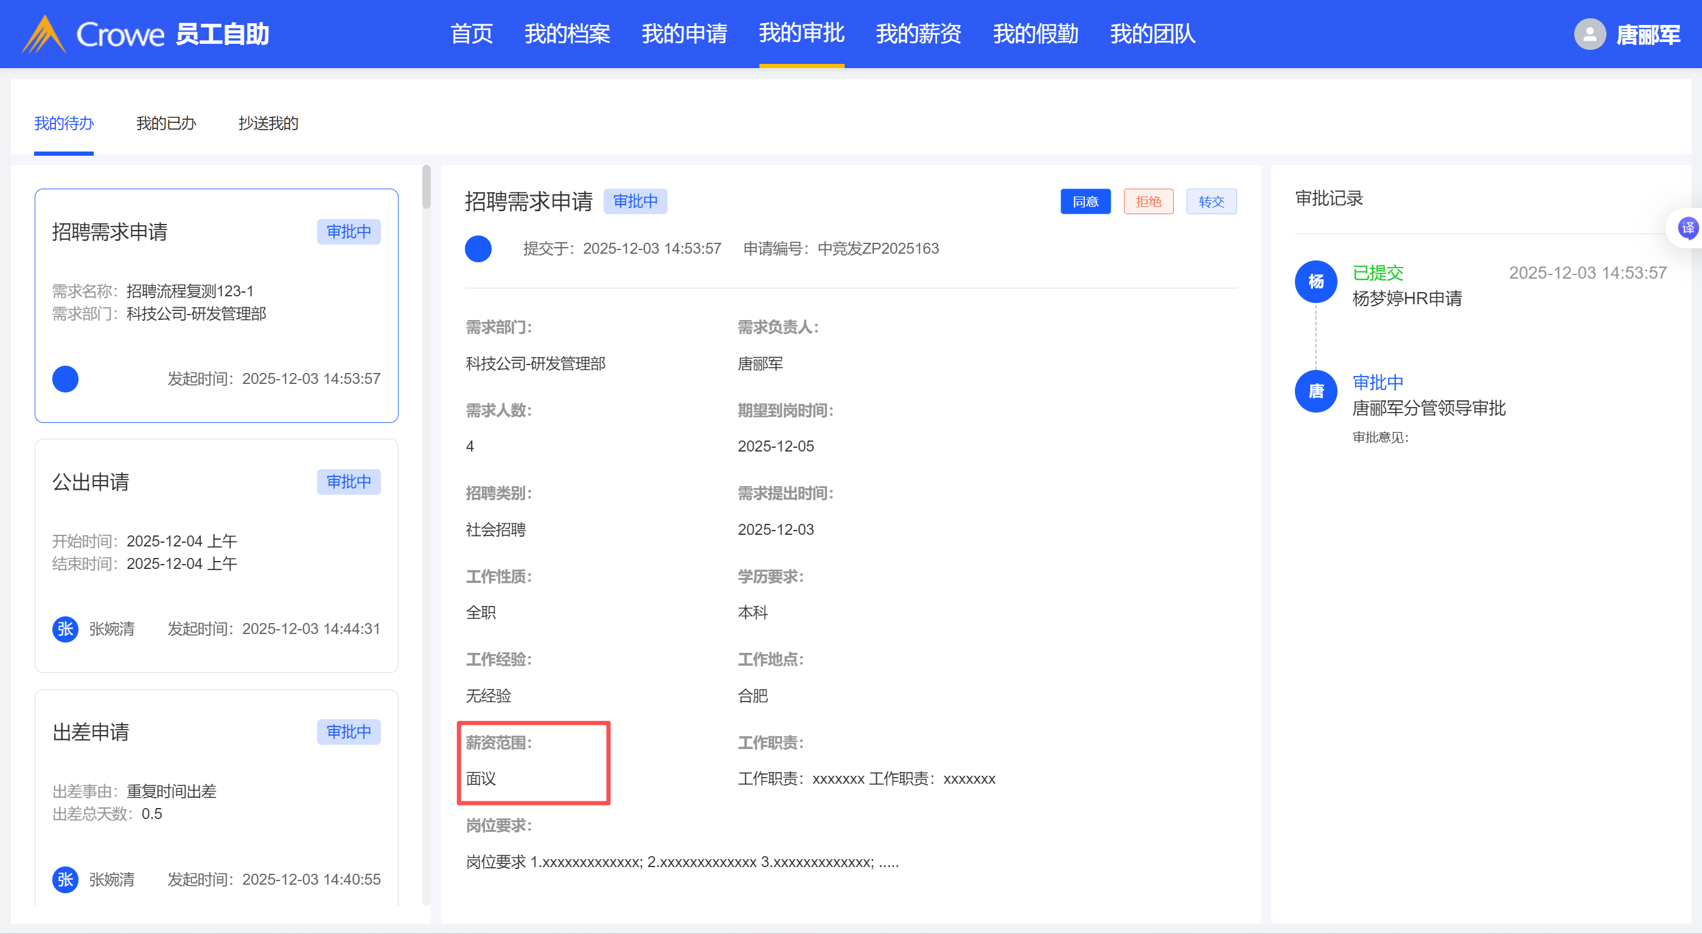Click 张婉清 avatar on 公出申请 card
This screenshot has height=934, width=1702.
[x=65, y=629]
